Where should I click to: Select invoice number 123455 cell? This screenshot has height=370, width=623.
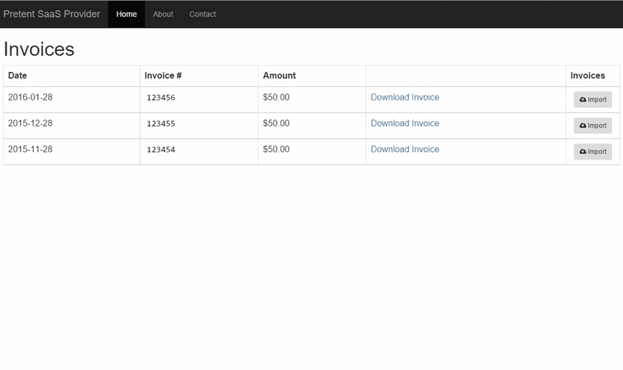click(161, 124)
